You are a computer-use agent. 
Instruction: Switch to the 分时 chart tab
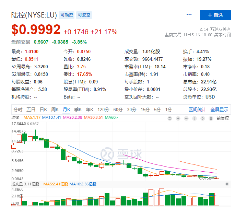pos(18,110)
